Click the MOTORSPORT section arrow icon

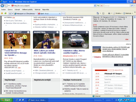(x=87, y=32)
